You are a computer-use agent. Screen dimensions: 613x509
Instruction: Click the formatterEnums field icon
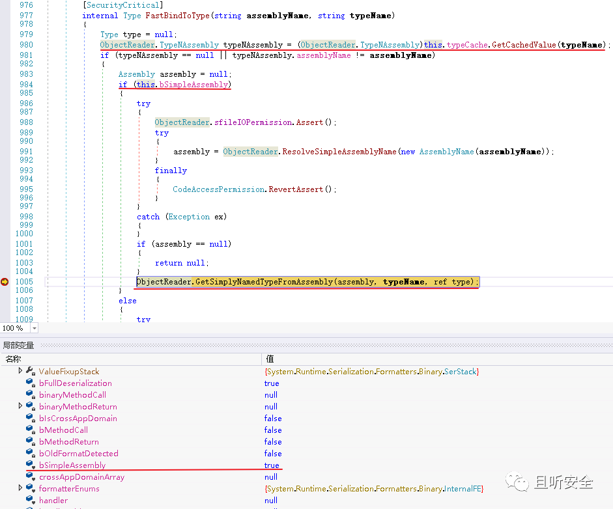(x=31, y=488)
